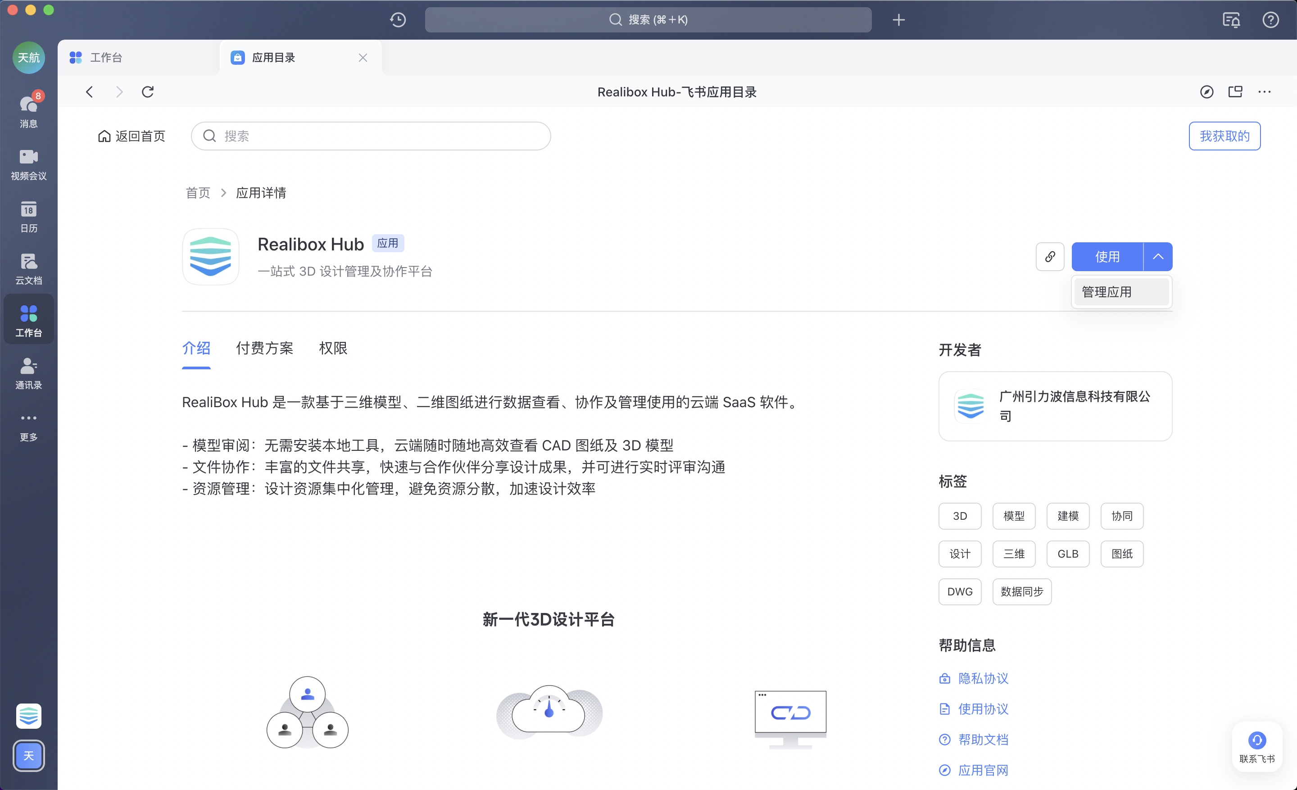The image size is (1297, 790).
Task: Select the 介绍 tab
Action: click(196, 349)
